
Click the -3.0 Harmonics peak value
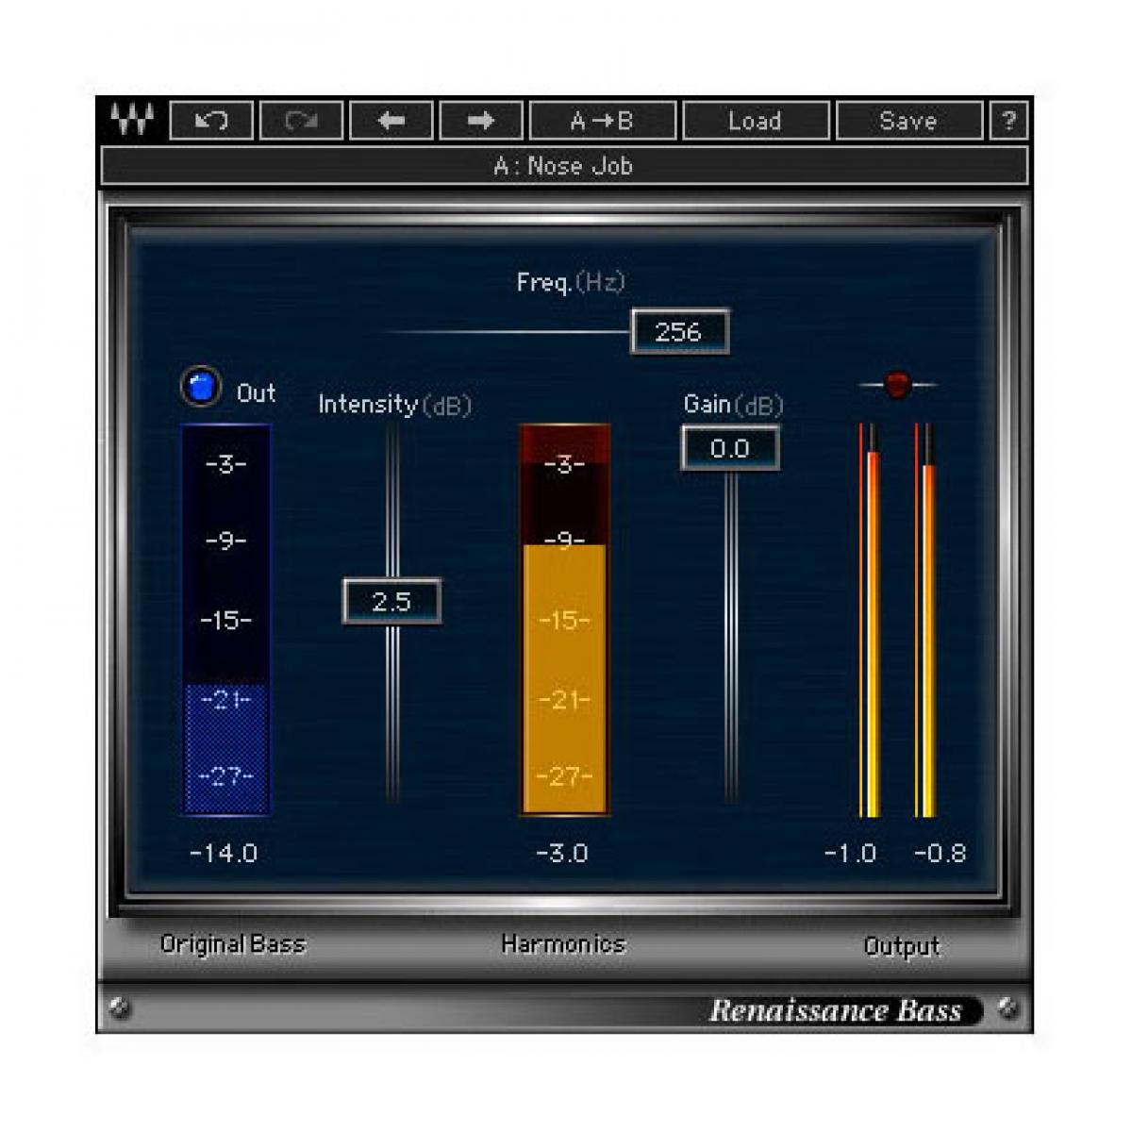point(562,854)
